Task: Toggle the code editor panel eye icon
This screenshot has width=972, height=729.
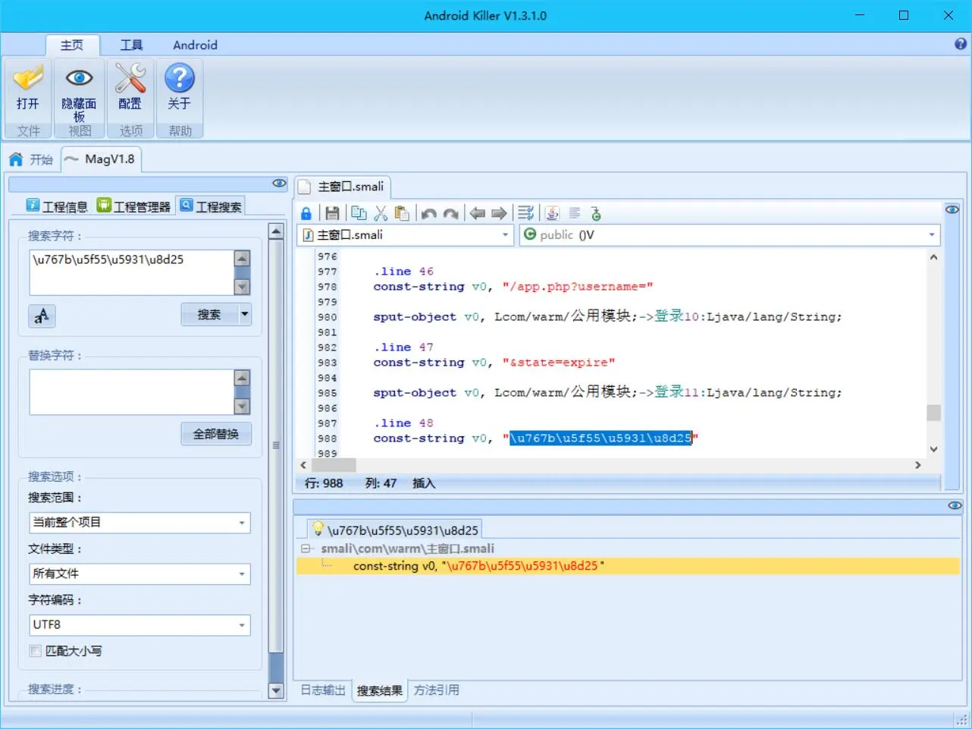Action: (952, 209)
